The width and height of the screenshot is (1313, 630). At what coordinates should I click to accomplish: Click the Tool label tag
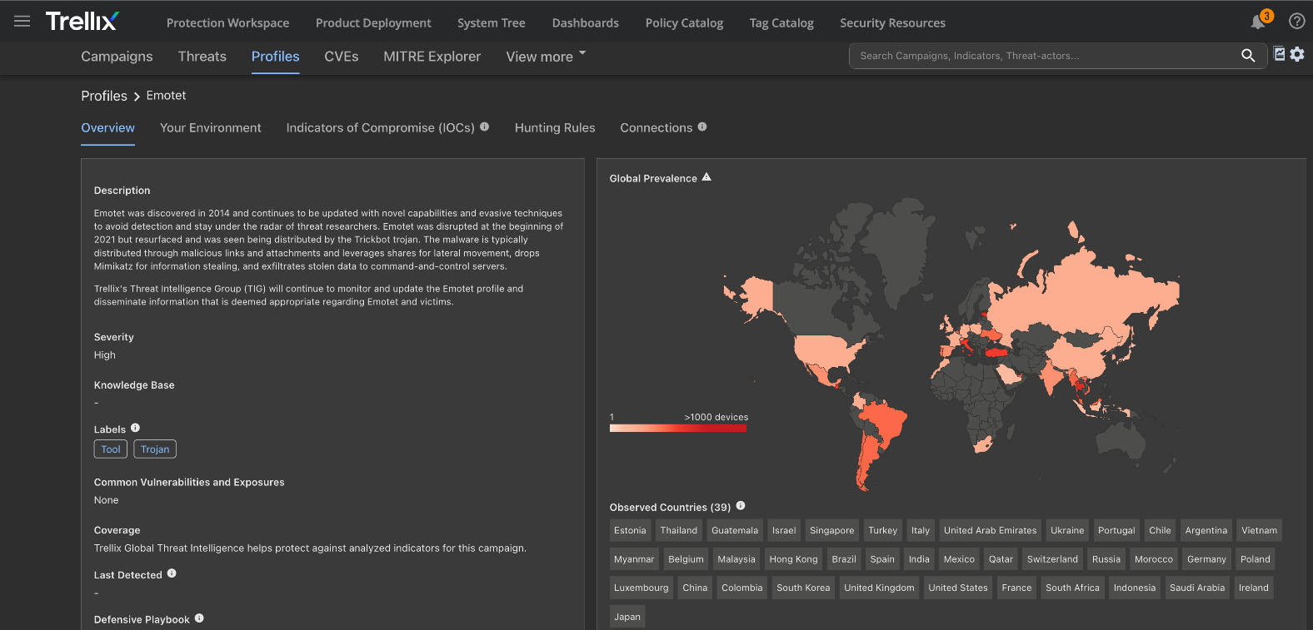click(x=111, y=449)
